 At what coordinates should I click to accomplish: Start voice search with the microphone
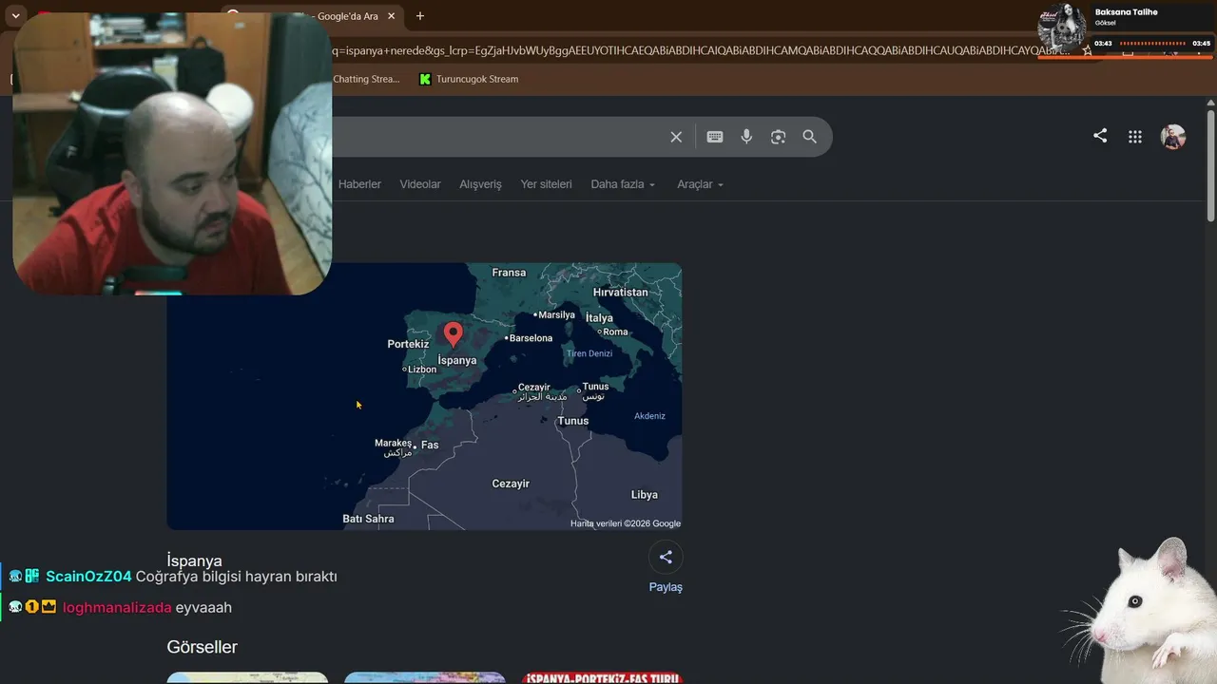pyautogui.click(x=746, y=137)
